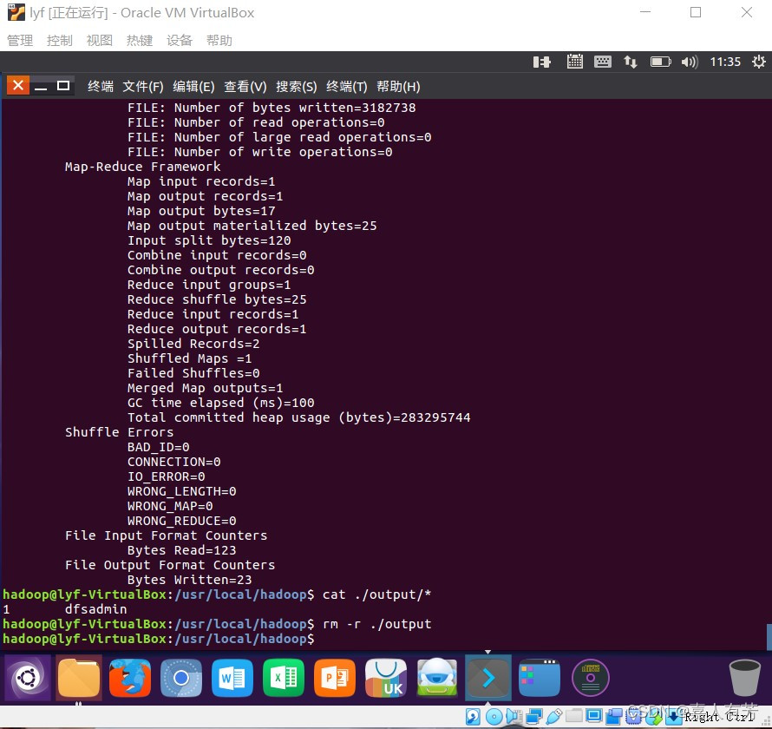
Task: Open VirtualBox 管理 menu
Action: point(20,41)
